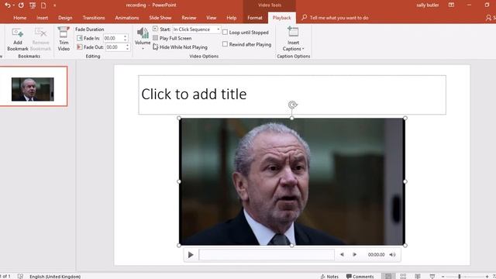Image resolution: width=496 pixels, height=279 pixels.
Task: Open the Trim Video tool
Action: tap(64, 39)
